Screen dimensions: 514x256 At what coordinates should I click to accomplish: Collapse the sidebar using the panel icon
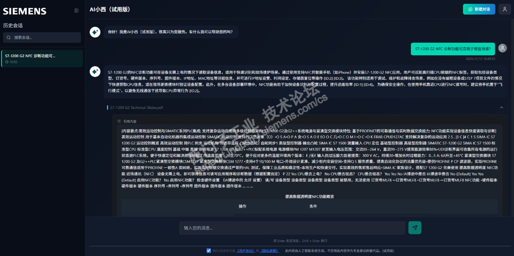[76, 11]
